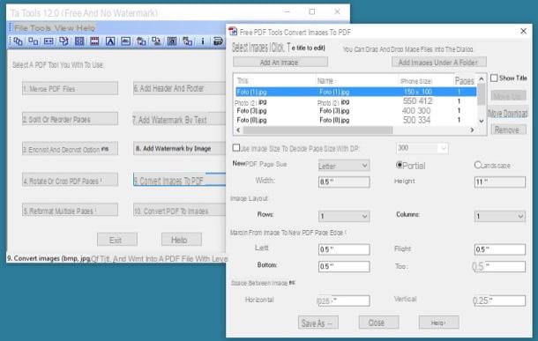Click the Help button in the main window

coord(182,239)
